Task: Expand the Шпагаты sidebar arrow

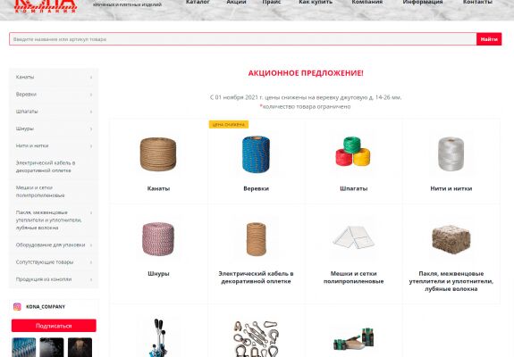Action: click(x=91, y=112)
